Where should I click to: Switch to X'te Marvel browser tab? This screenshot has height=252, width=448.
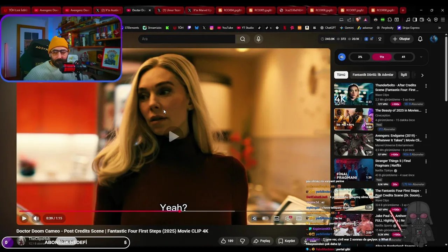200,10
